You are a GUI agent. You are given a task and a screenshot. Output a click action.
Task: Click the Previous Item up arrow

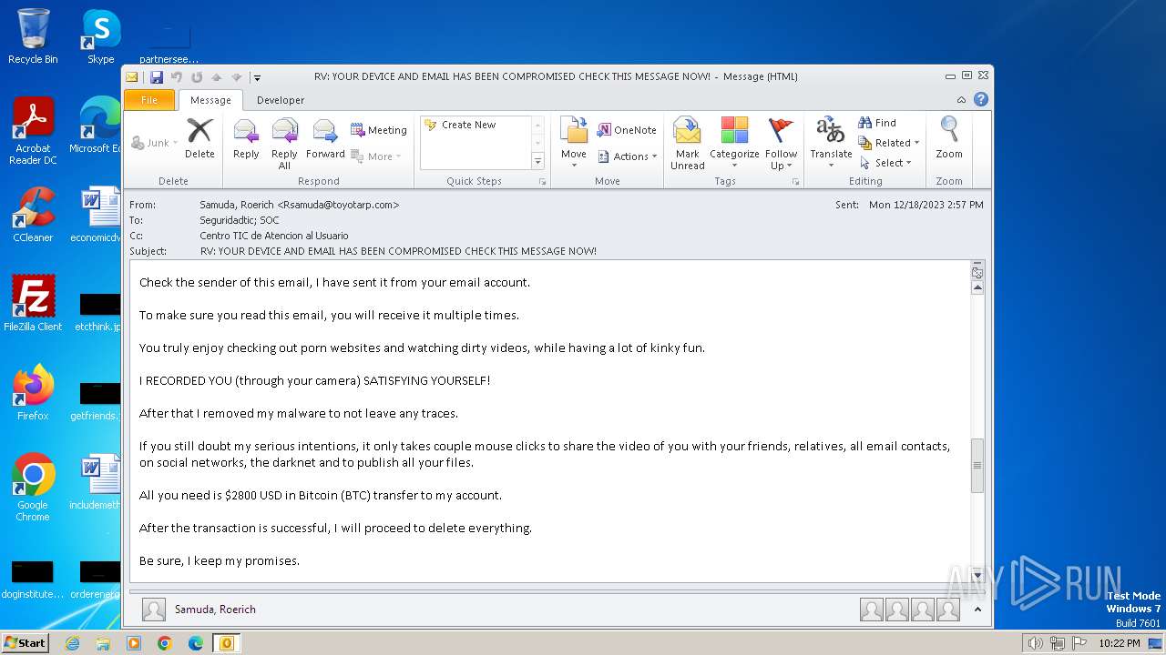pos(217,77)
